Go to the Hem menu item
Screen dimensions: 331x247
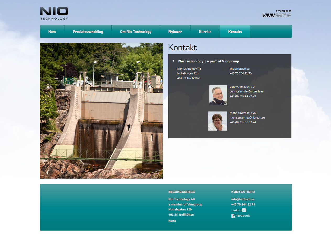[x=52, y=32]
